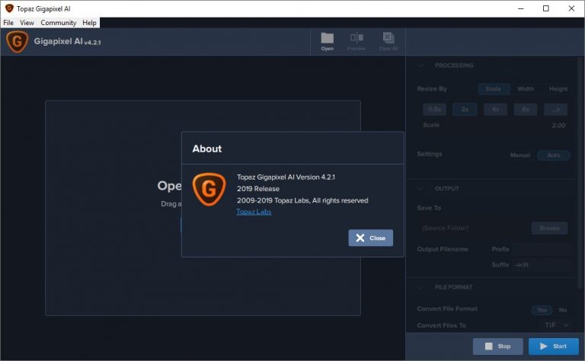Click the Start button

(x=554, y=347)
